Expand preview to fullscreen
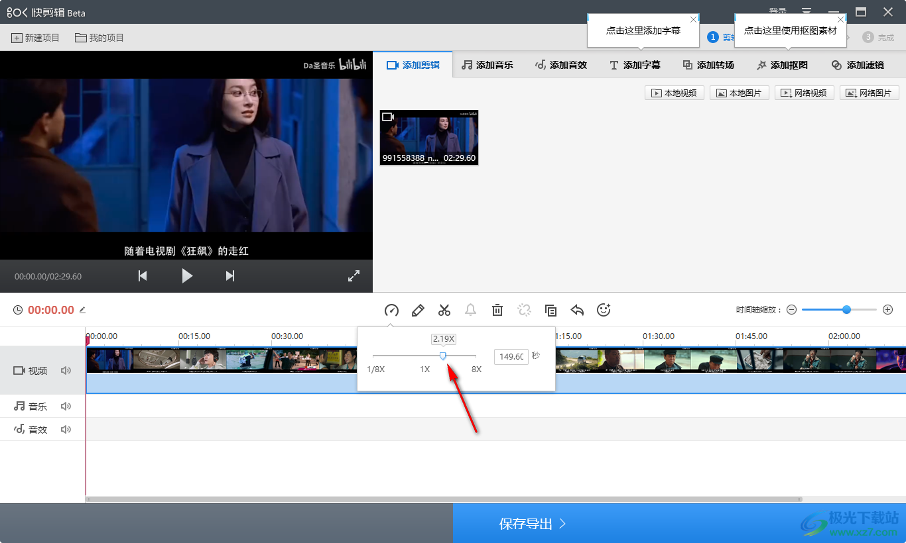Image resolution: width=906 pixels, height=543 pixels. coord(354,276)
